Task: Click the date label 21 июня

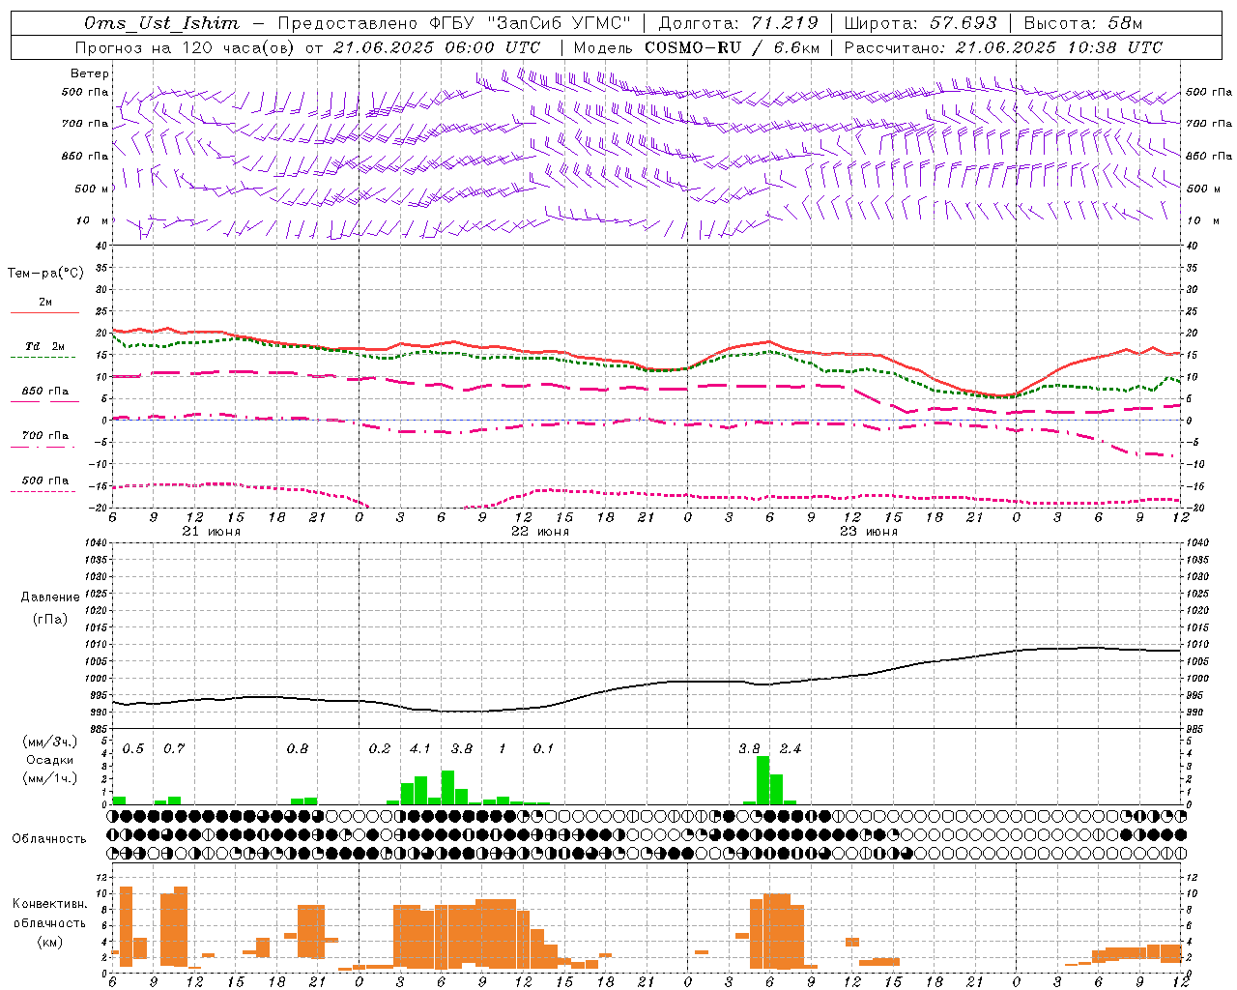Action: pyautogui.click(x=212, y=532)
